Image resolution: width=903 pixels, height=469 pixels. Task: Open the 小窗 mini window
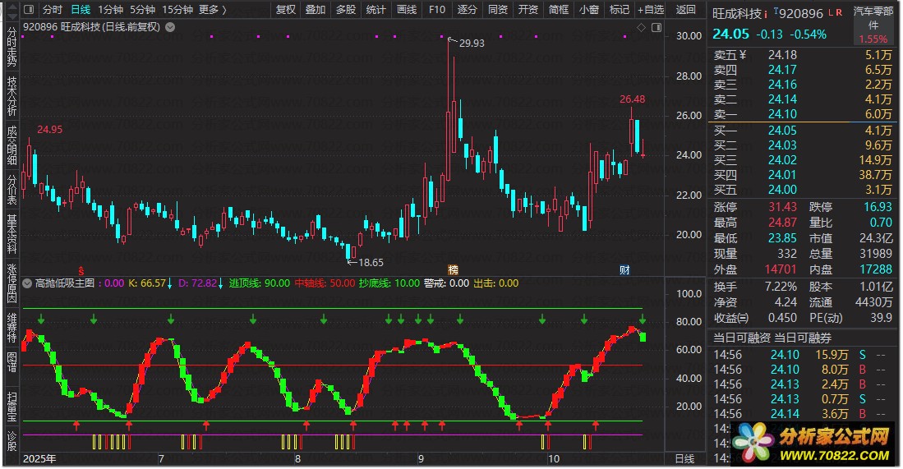588,10
